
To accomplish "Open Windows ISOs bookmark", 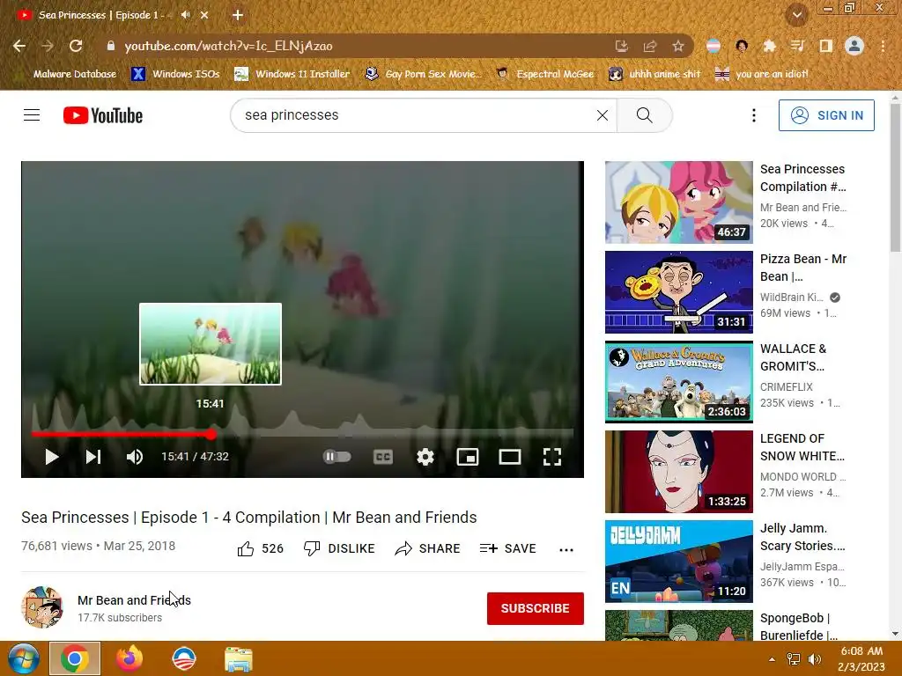I will pyautogui.click(x=176, y=74).
